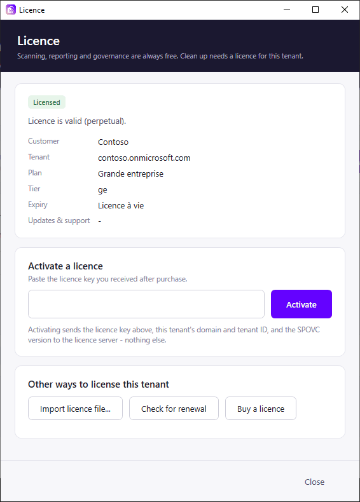Minimize the Licence window
360x502 pixels.
pyautogui.click(x=287, y=10)
